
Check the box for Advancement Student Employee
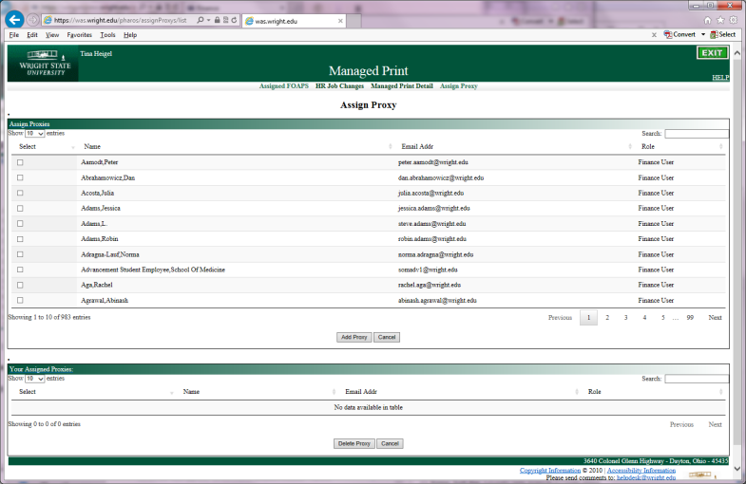20,270
